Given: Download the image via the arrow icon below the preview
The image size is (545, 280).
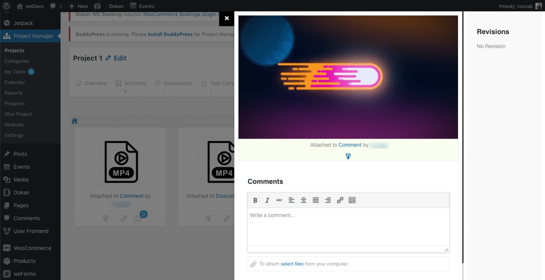Looking at the screenshot, I should click(348, 156).
